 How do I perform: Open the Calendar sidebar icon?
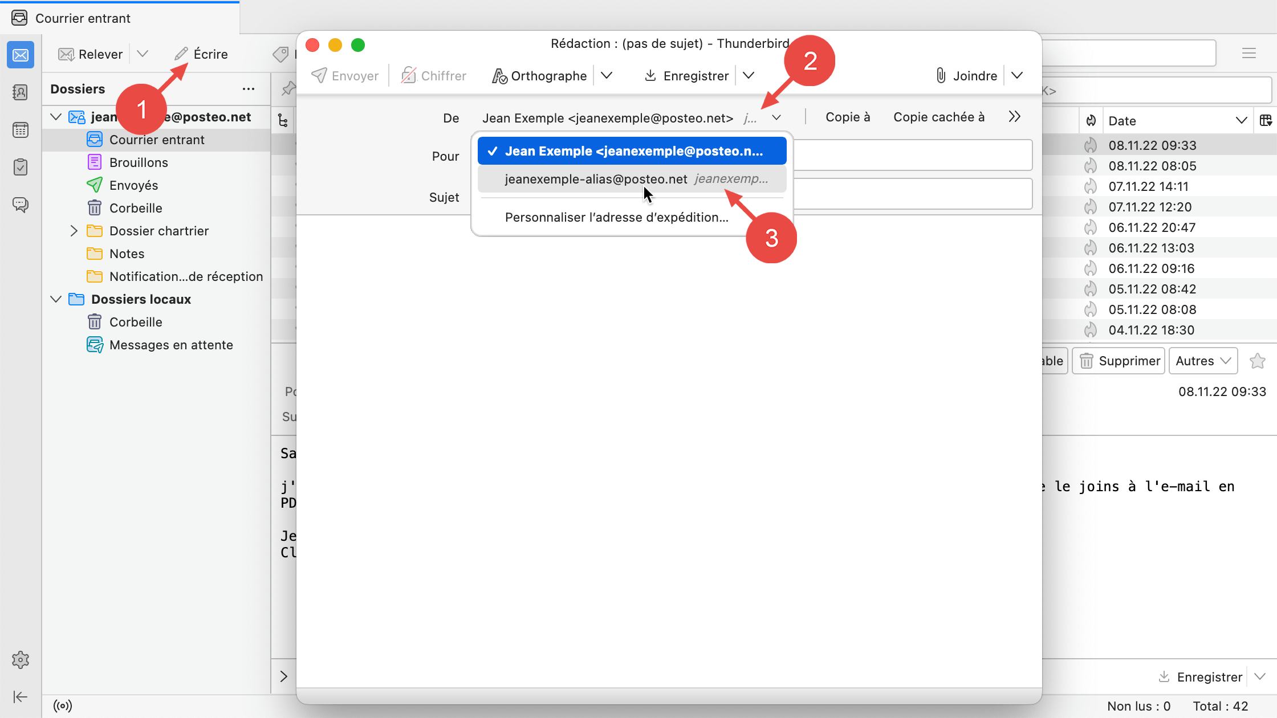pos(21,130)
